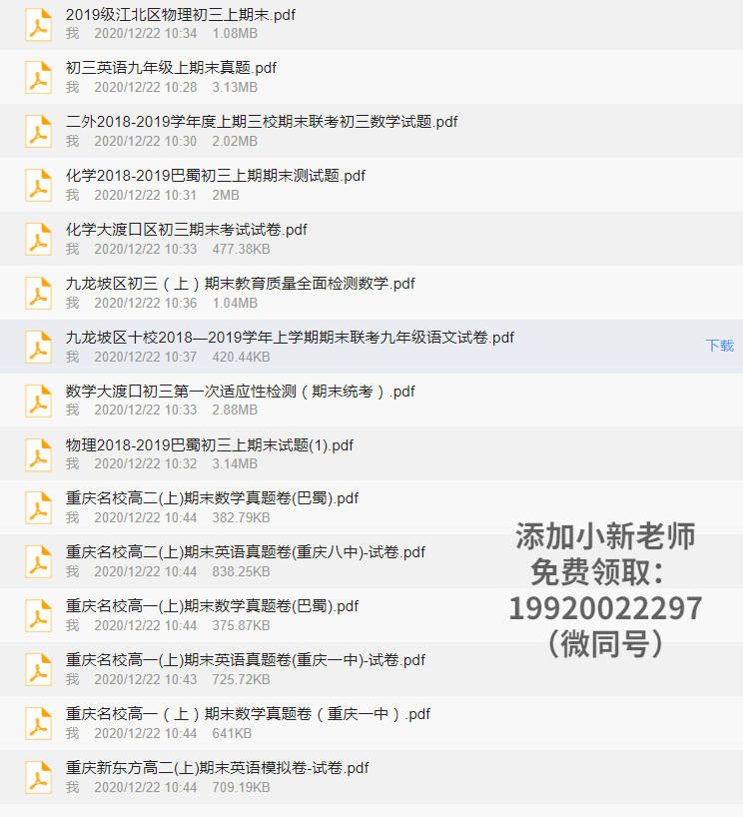Open 二外2018-2019学年度上期三校期末联考初三数学试题.pdf
743x817 pixels.
[262, 122]
